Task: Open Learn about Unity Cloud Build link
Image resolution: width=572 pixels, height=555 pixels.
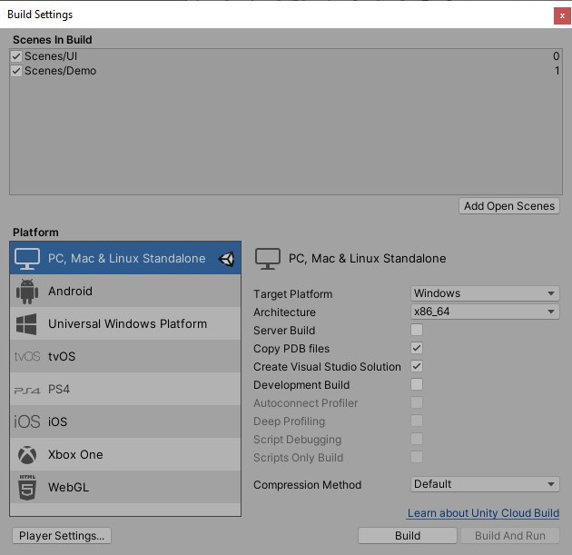Action: (483, 513)
